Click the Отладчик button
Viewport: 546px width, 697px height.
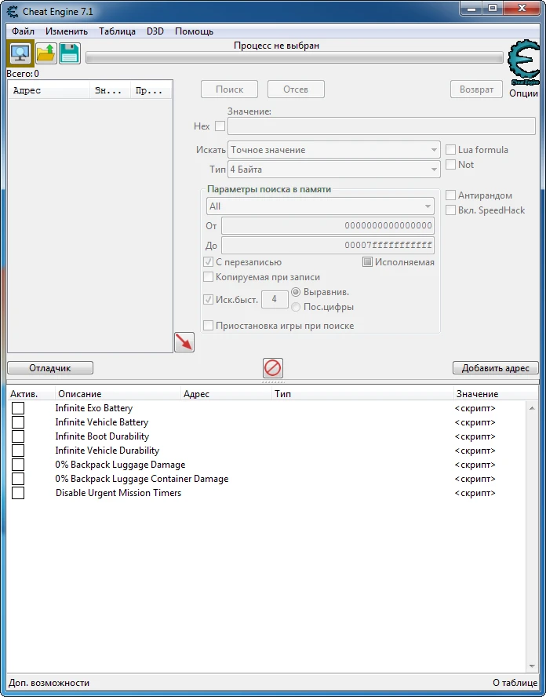click(50, 368)
